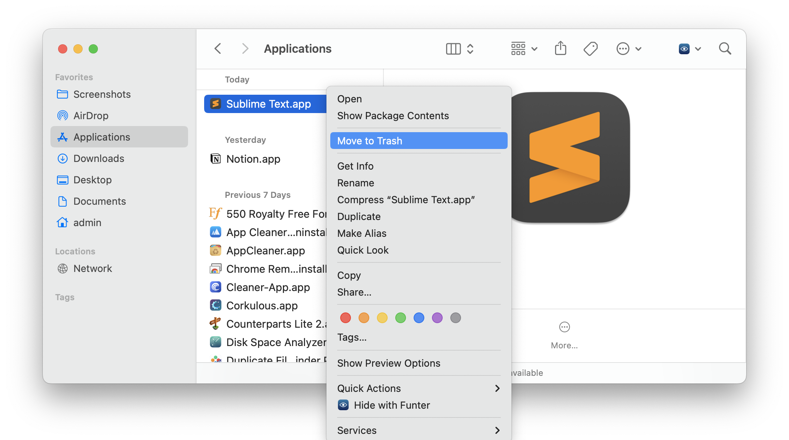Screen dimensions: 789x440
Task: Select Network under Locations
Action: 119,269
